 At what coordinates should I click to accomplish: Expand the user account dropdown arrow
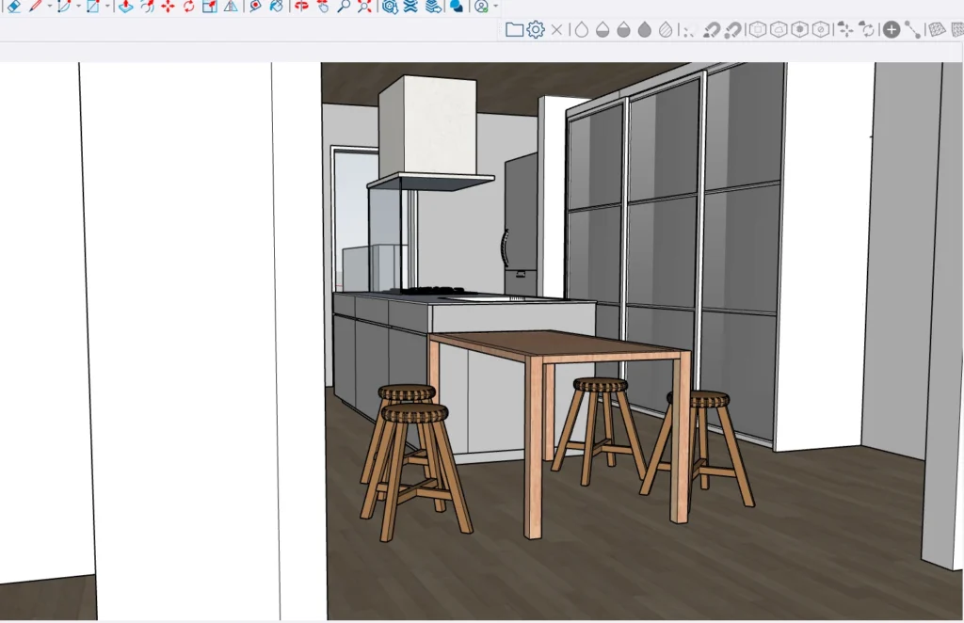[x=496, y=7]
